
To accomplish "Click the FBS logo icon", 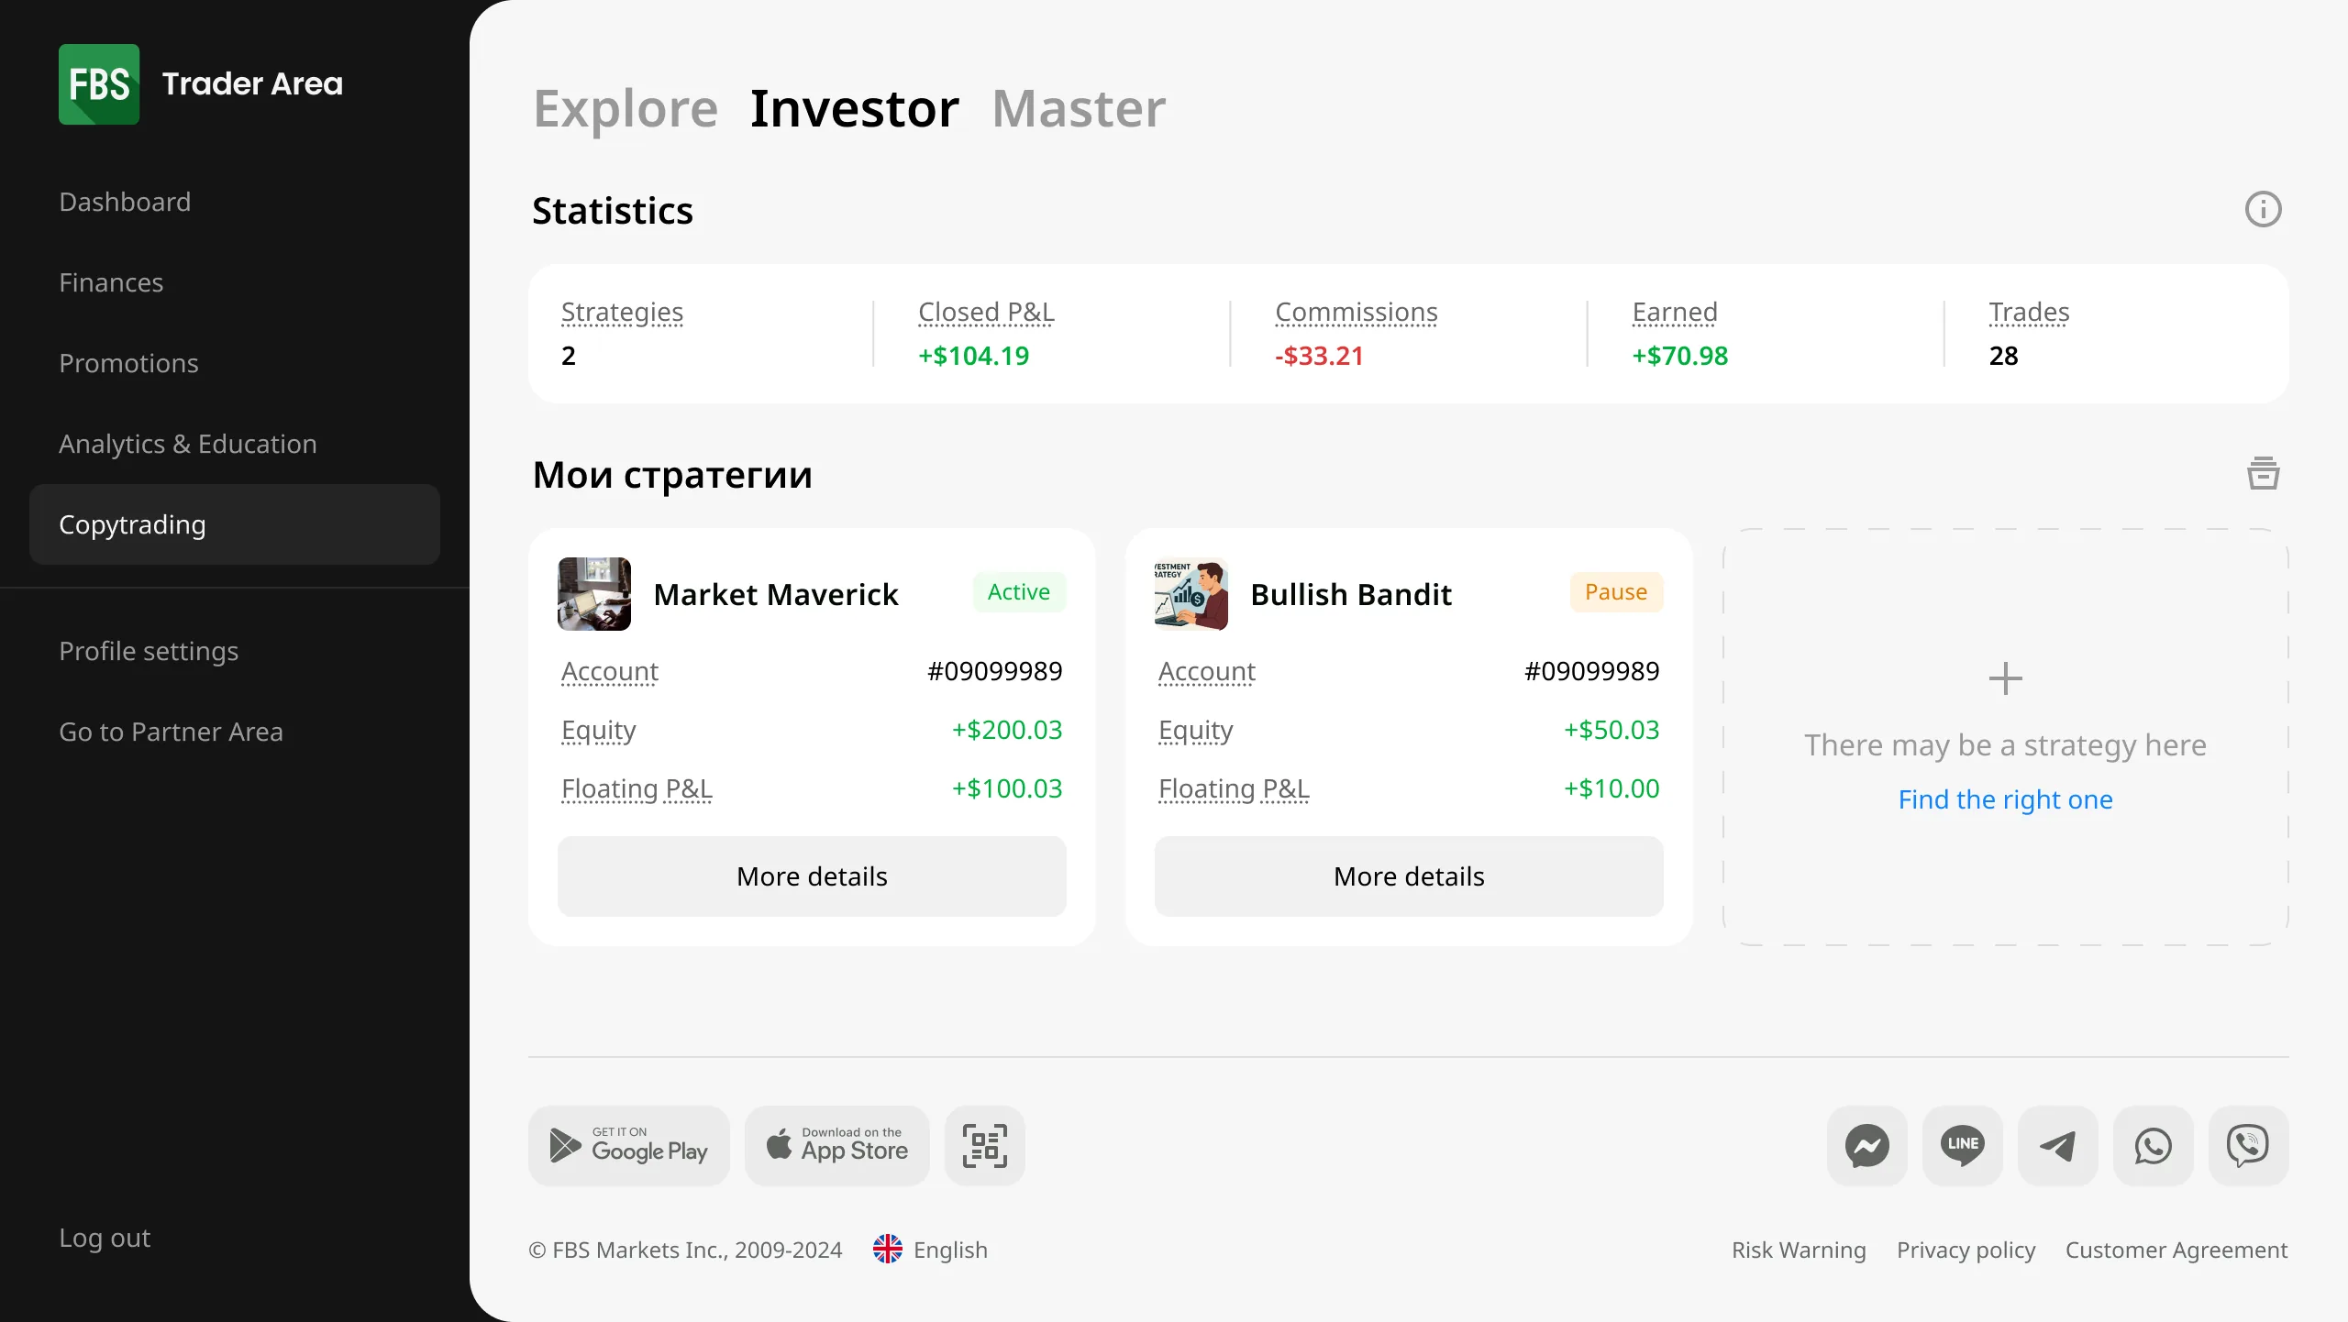I will 99,84.
